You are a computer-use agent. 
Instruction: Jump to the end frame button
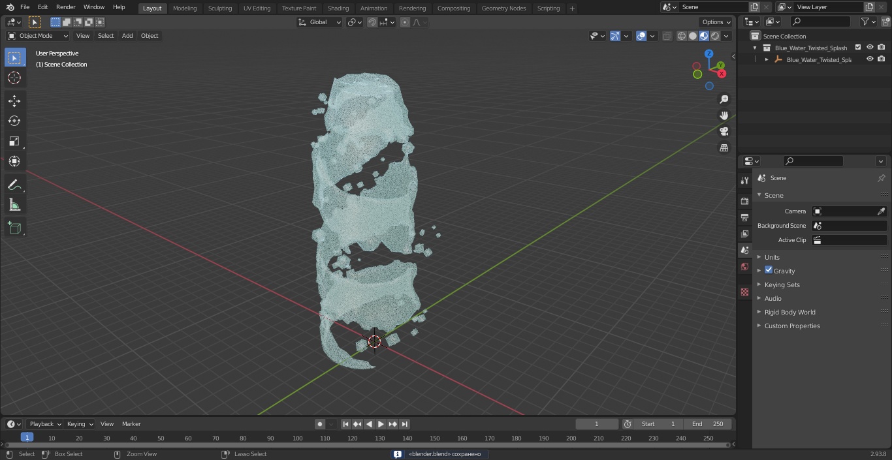[x=404, y=424]
